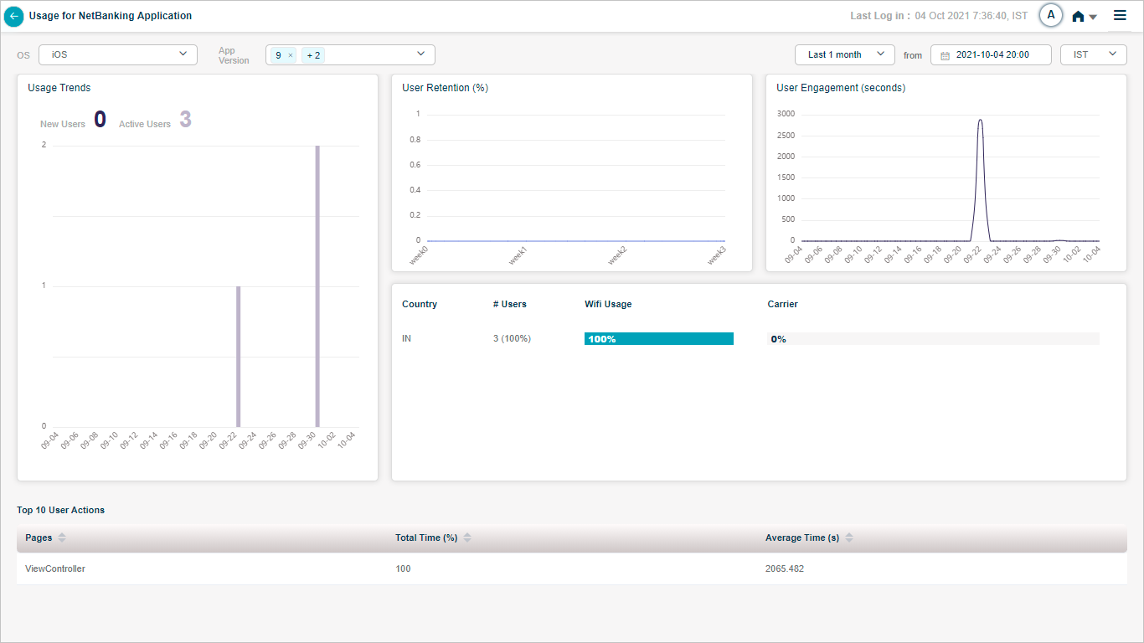Viewport: 1144px width, 643px height.
Task: Click the Total Time value 100
Action: [403, 568]
